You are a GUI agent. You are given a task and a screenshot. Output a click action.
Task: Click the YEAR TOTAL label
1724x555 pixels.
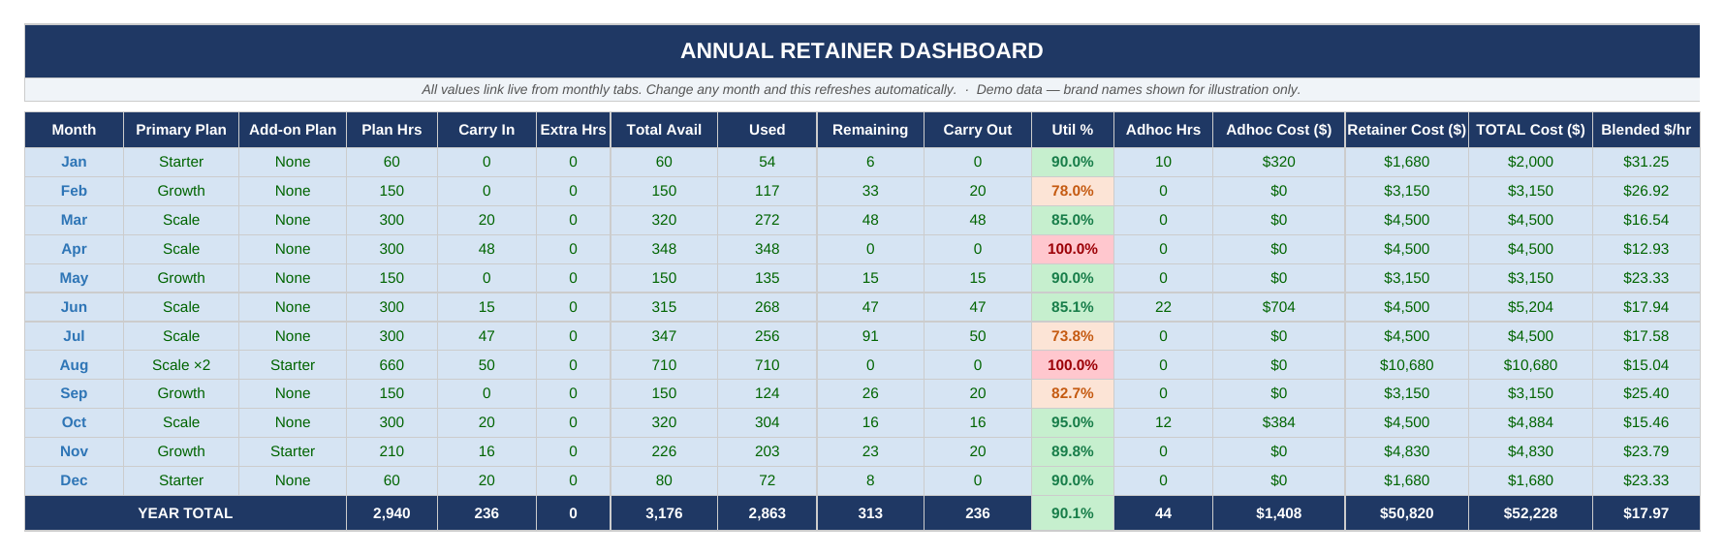click(x=185, y=513)
